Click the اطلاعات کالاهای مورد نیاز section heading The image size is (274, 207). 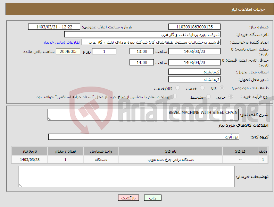click(243, 125)
